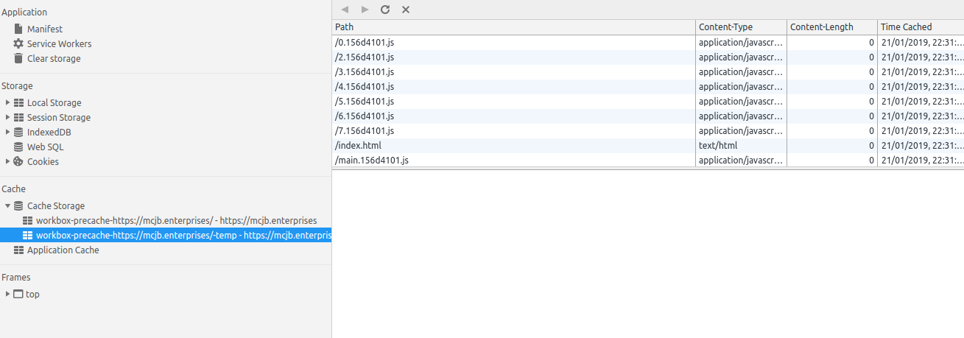This screenshot has height=338, width=964.
Task: Select Cache Storage tree item
Action: pos(56,205)
